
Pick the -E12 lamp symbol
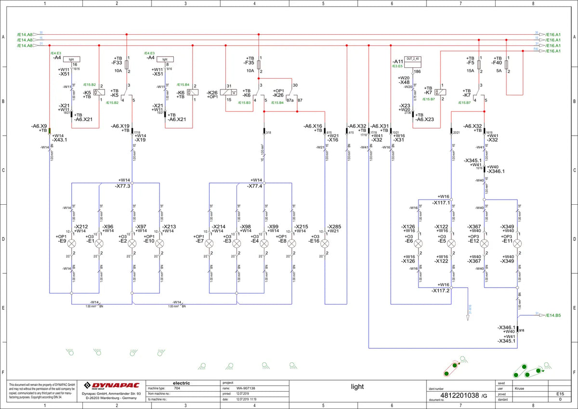[x=485, y=244]
